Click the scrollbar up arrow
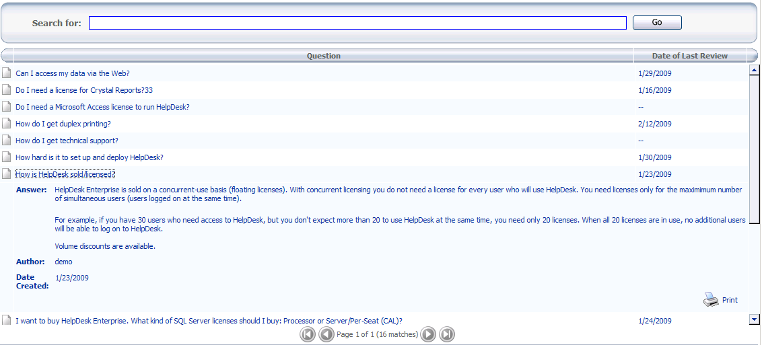762x345 pixels. [754, 71]
